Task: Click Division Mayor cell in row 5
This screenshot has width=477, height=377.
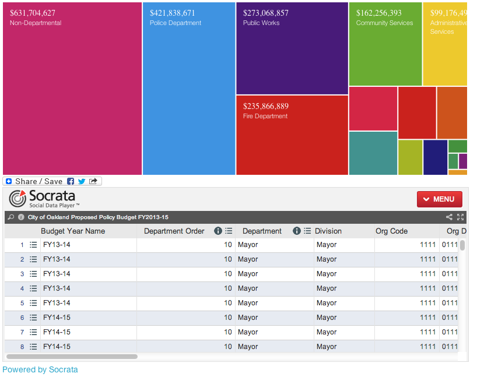Action: pyautogui.click(x=344, y=303)
